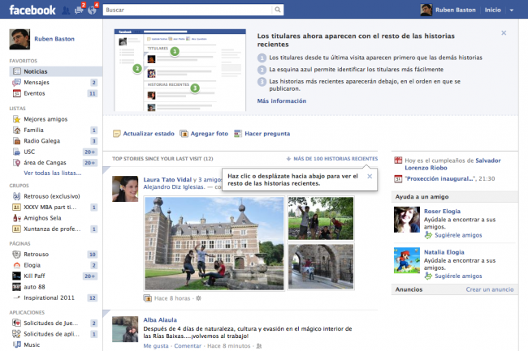Click Comentar on Alba Alaula post
The image size is (528, 351).
click(188, 345)
